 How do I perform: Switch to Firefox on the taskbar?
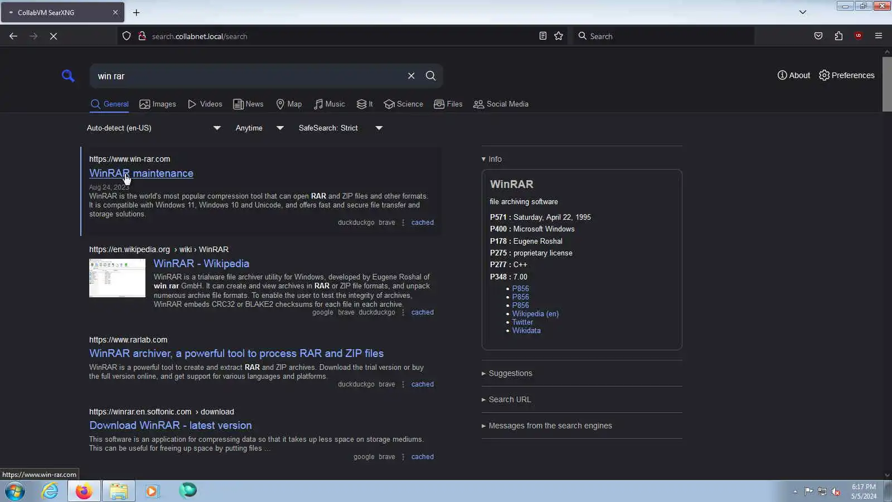point(84,491)
